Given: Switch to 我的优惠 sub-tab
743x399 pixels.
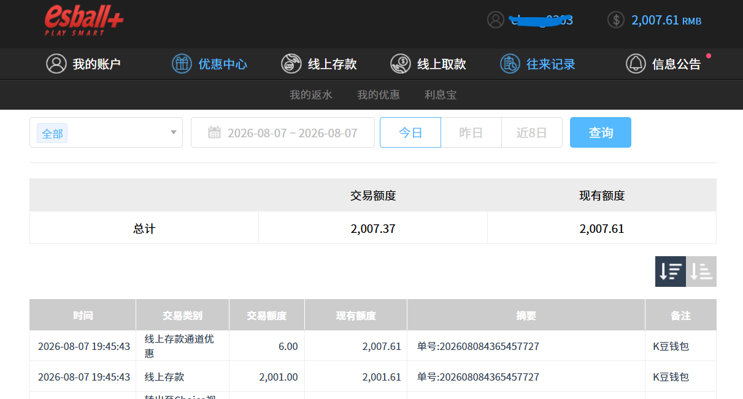Looking at the screenshot, I should click(x=379, y=95).
